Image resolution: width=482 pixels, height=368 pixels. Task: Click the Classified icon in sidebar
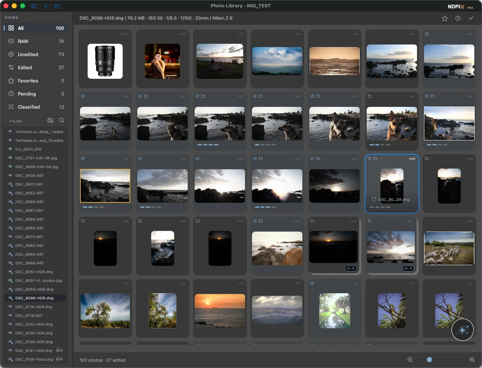coord(11,107)
